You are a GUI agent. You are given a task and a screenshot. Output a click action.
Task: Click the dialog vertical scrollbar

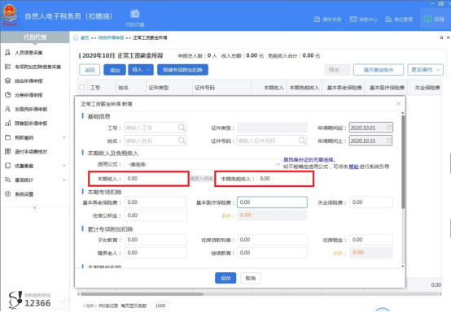coord(403,162)
